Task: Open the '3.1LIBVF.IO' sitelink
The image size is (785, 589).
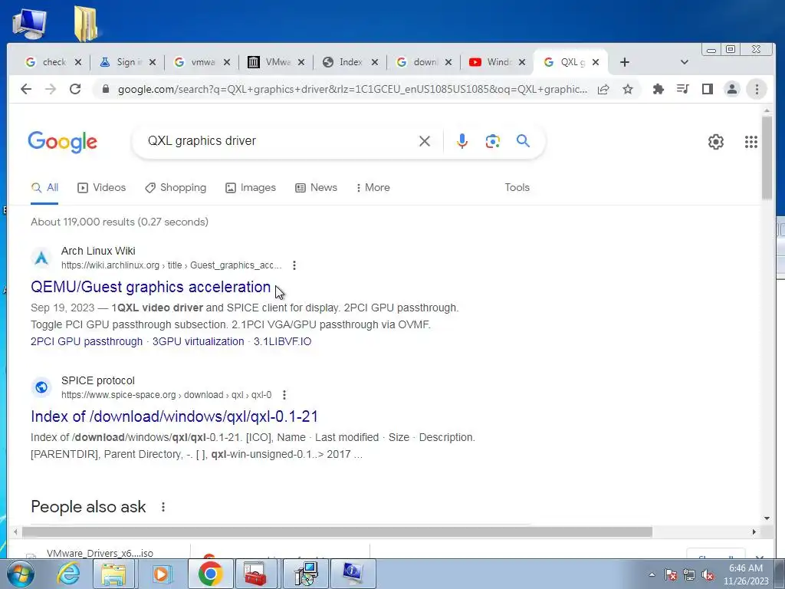Action: pos(282,341)
